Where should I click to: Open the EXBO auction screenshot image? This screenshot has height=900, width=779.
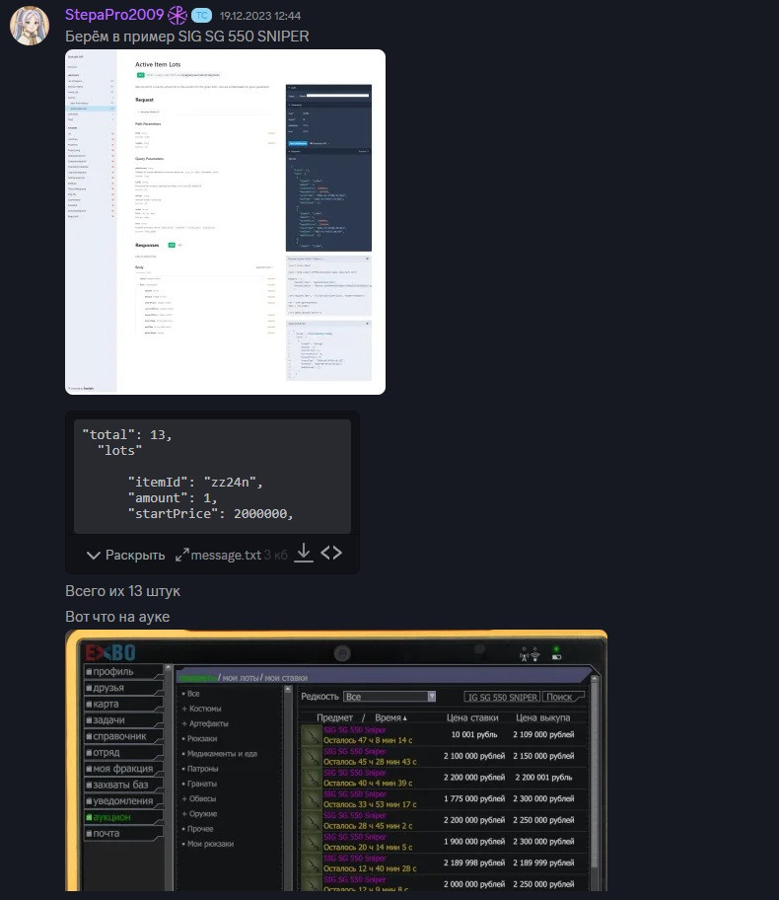tap(336, 761)
